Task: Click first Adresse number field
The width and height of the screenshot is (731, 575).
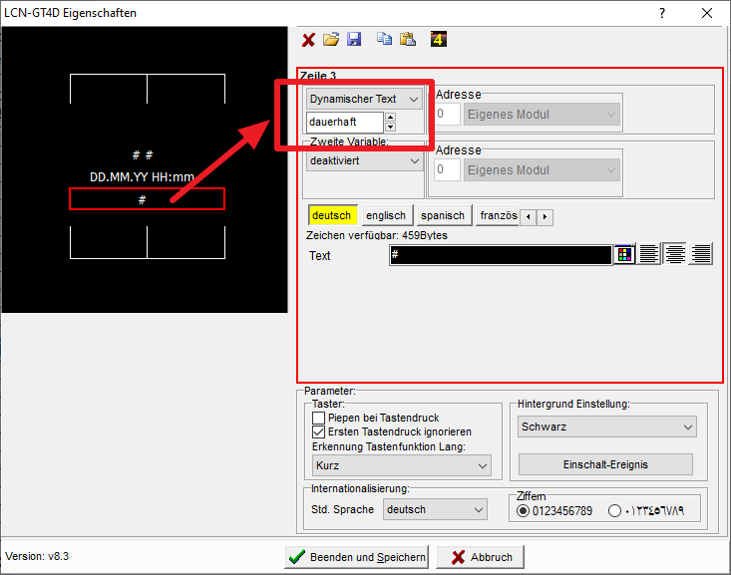Action: (447, 115)
